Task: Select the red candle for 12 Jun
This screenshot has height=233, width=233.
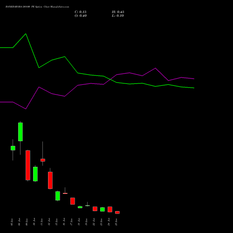Action: (50, 180)
